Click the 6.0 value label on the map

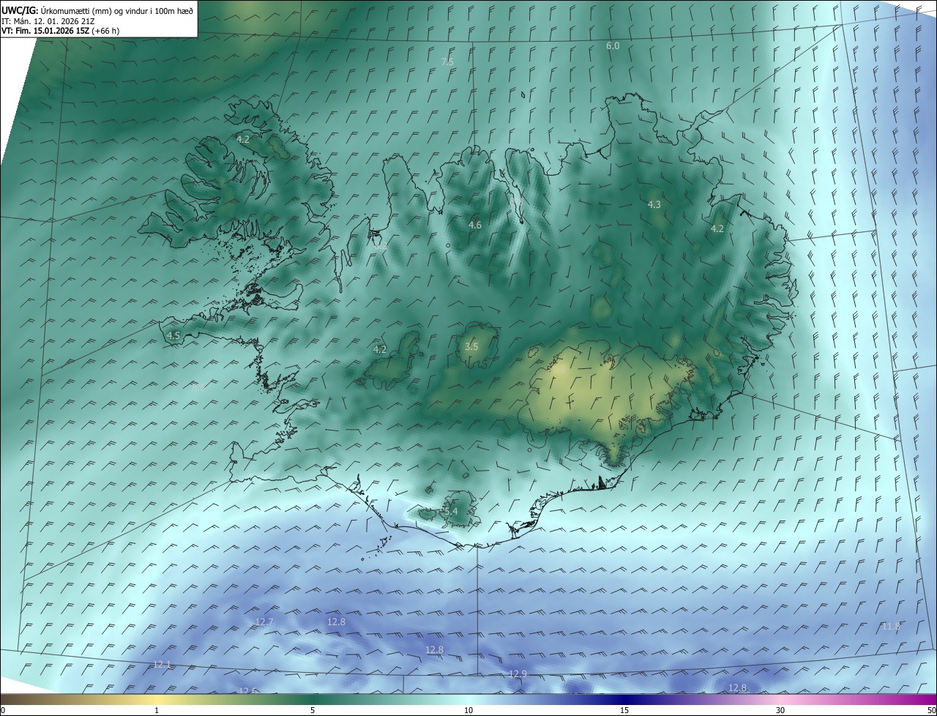point(613,45)
